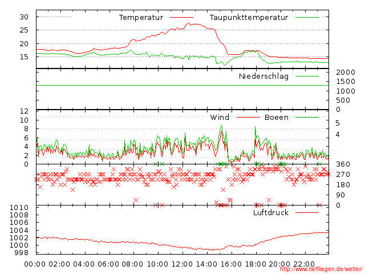Click the 10:00 time axis label
The width and height of the screenshot is (365, 274).
[x=157, y=264]
